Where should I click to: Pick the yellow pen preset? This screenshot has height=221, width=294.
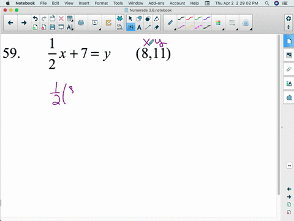coord(190,27)
